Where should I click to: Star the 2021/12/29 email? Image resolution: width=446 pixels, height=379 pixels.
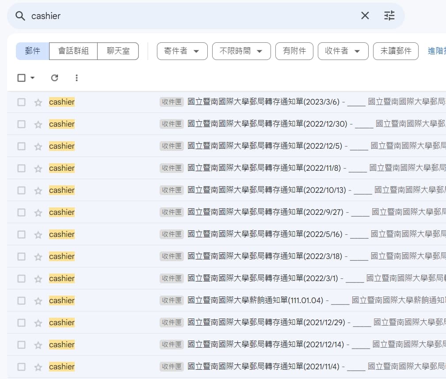click(x=38, y=323)
